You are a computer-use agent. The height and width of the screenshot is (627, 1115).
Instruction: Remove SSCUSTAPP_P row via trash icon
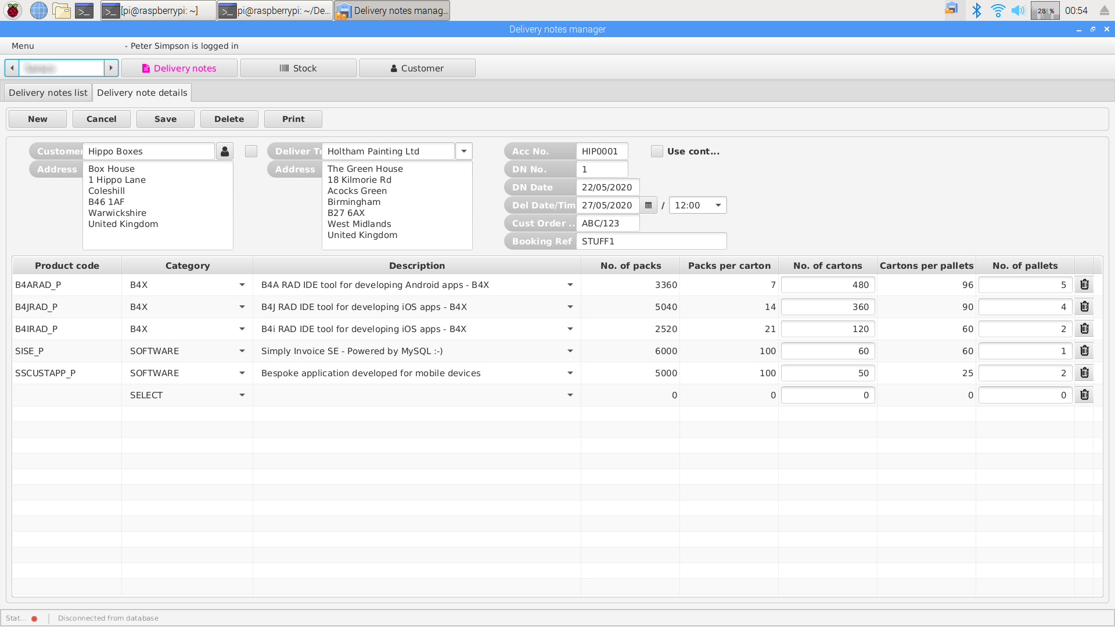pos(1084,373)
